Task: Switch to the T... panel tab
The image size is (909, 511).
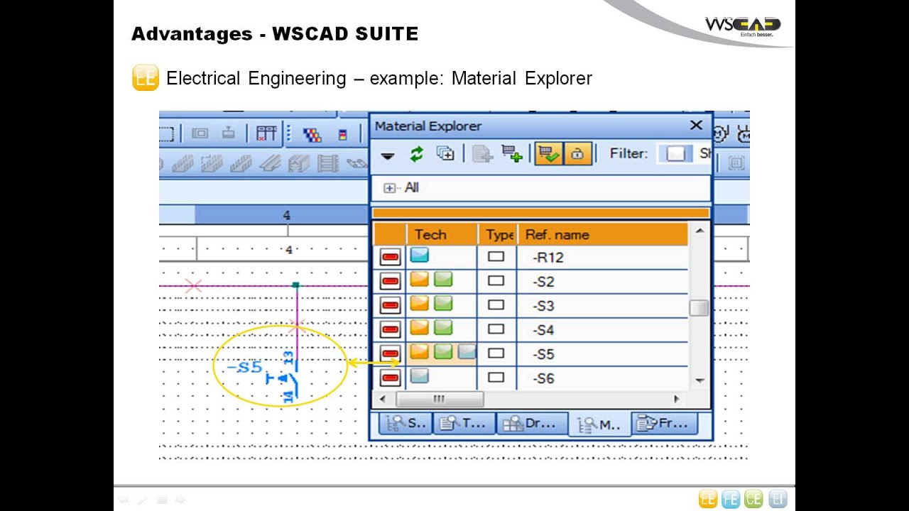Action: click(x=464, y=424)
